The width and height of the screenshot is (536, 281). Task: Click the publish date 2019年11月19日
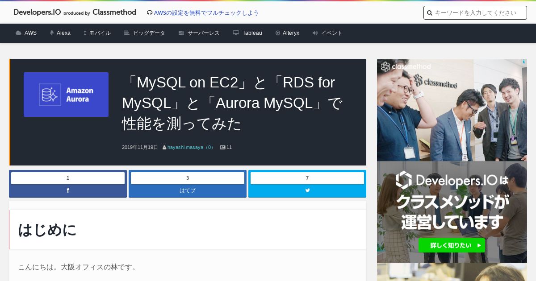(140, 147)
